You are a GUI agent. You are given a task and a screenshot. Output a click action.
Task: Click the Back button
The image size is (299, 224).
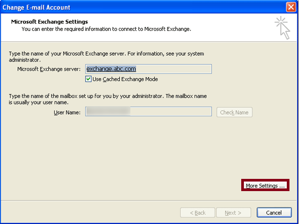[x=198, y=212]
